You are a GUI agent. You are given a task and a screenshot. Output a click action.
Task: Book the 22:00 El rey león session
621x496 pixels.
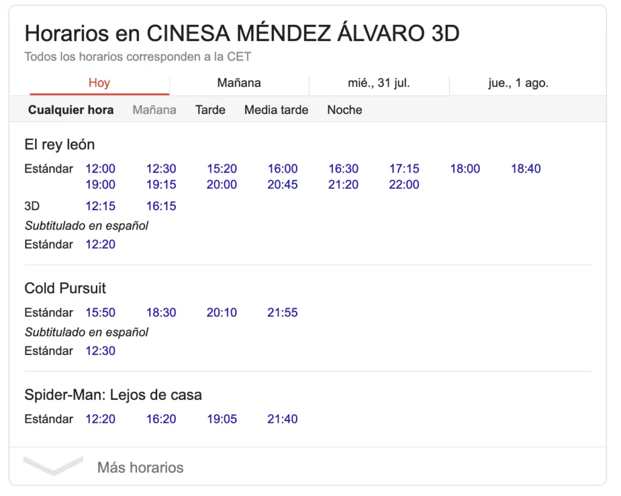(403, 185)
